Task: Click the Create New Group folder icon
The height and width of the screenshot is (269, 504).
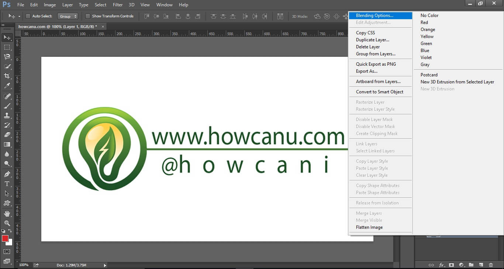Action: (x=471, y=265)
